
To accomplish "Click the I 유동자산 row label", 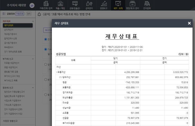I will click(x=61, y=72).
